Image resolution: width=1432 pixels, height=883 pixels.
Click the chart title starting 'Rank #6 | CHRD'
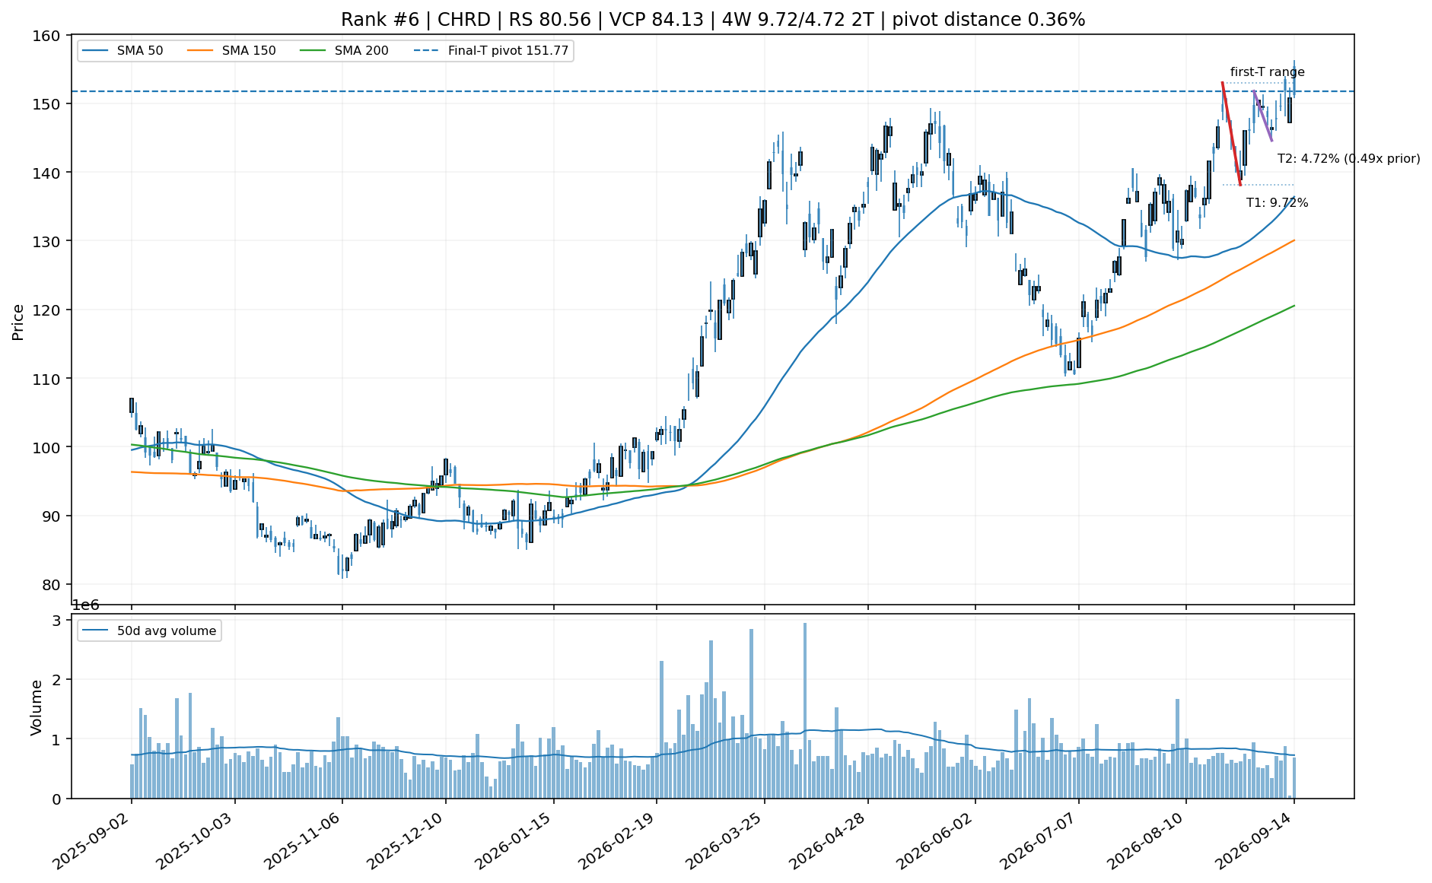(x=713, y=20)
